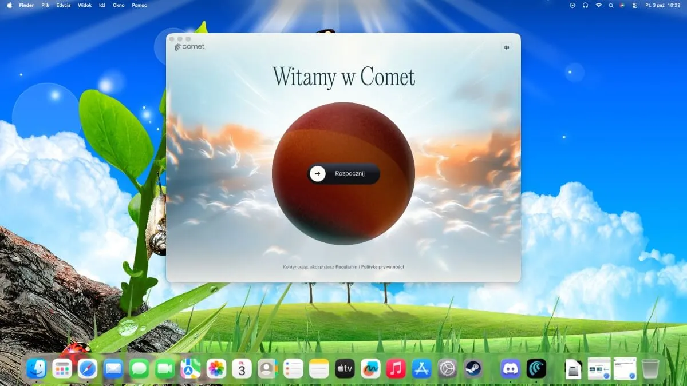Open Comet browser from the Dock
687x386 pixels.
click(x=536, y=369)
